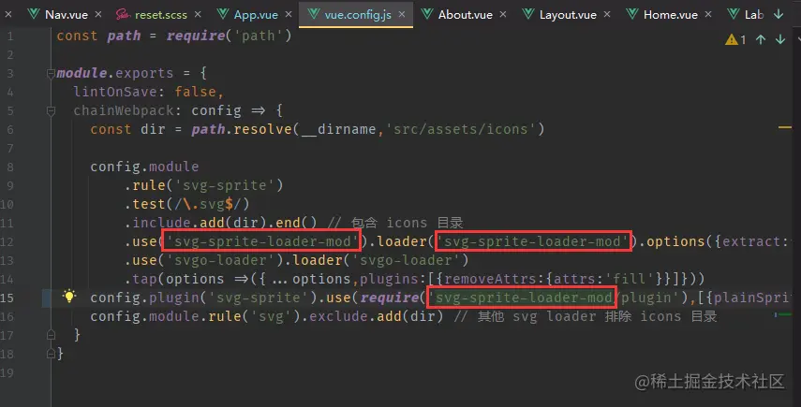
Task: Click 'svg-sprite-loader-mod' in require on line 15
Action: (522, 298)
